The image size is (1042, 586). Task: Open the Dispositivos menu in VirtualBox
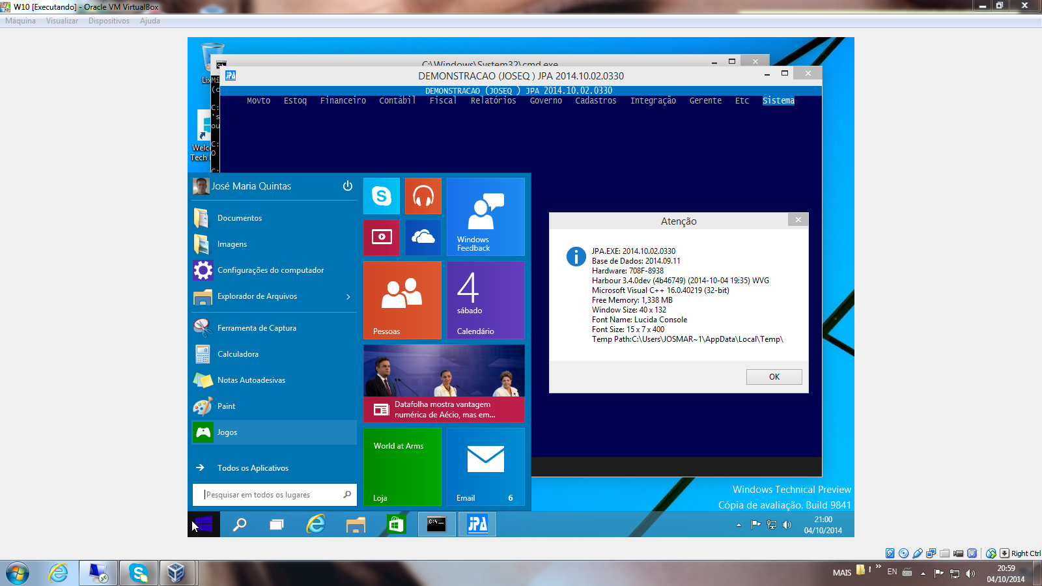tap(109, 21)
